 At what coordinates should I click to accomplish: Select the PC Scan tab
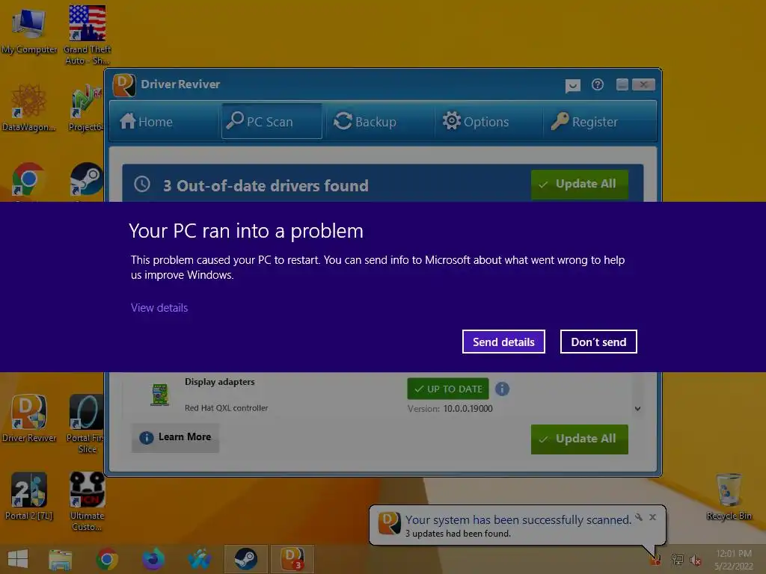pos(272,122)
